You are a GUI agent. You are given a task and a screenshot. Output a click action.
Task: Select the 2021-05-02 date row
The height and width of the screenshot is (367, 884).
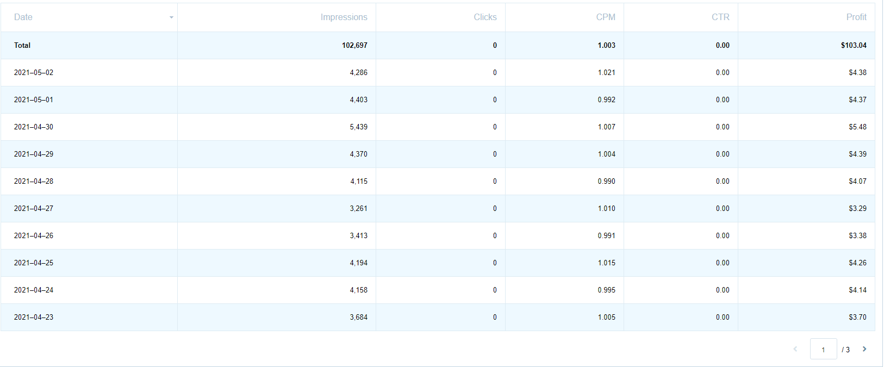[x=34, y=72]
